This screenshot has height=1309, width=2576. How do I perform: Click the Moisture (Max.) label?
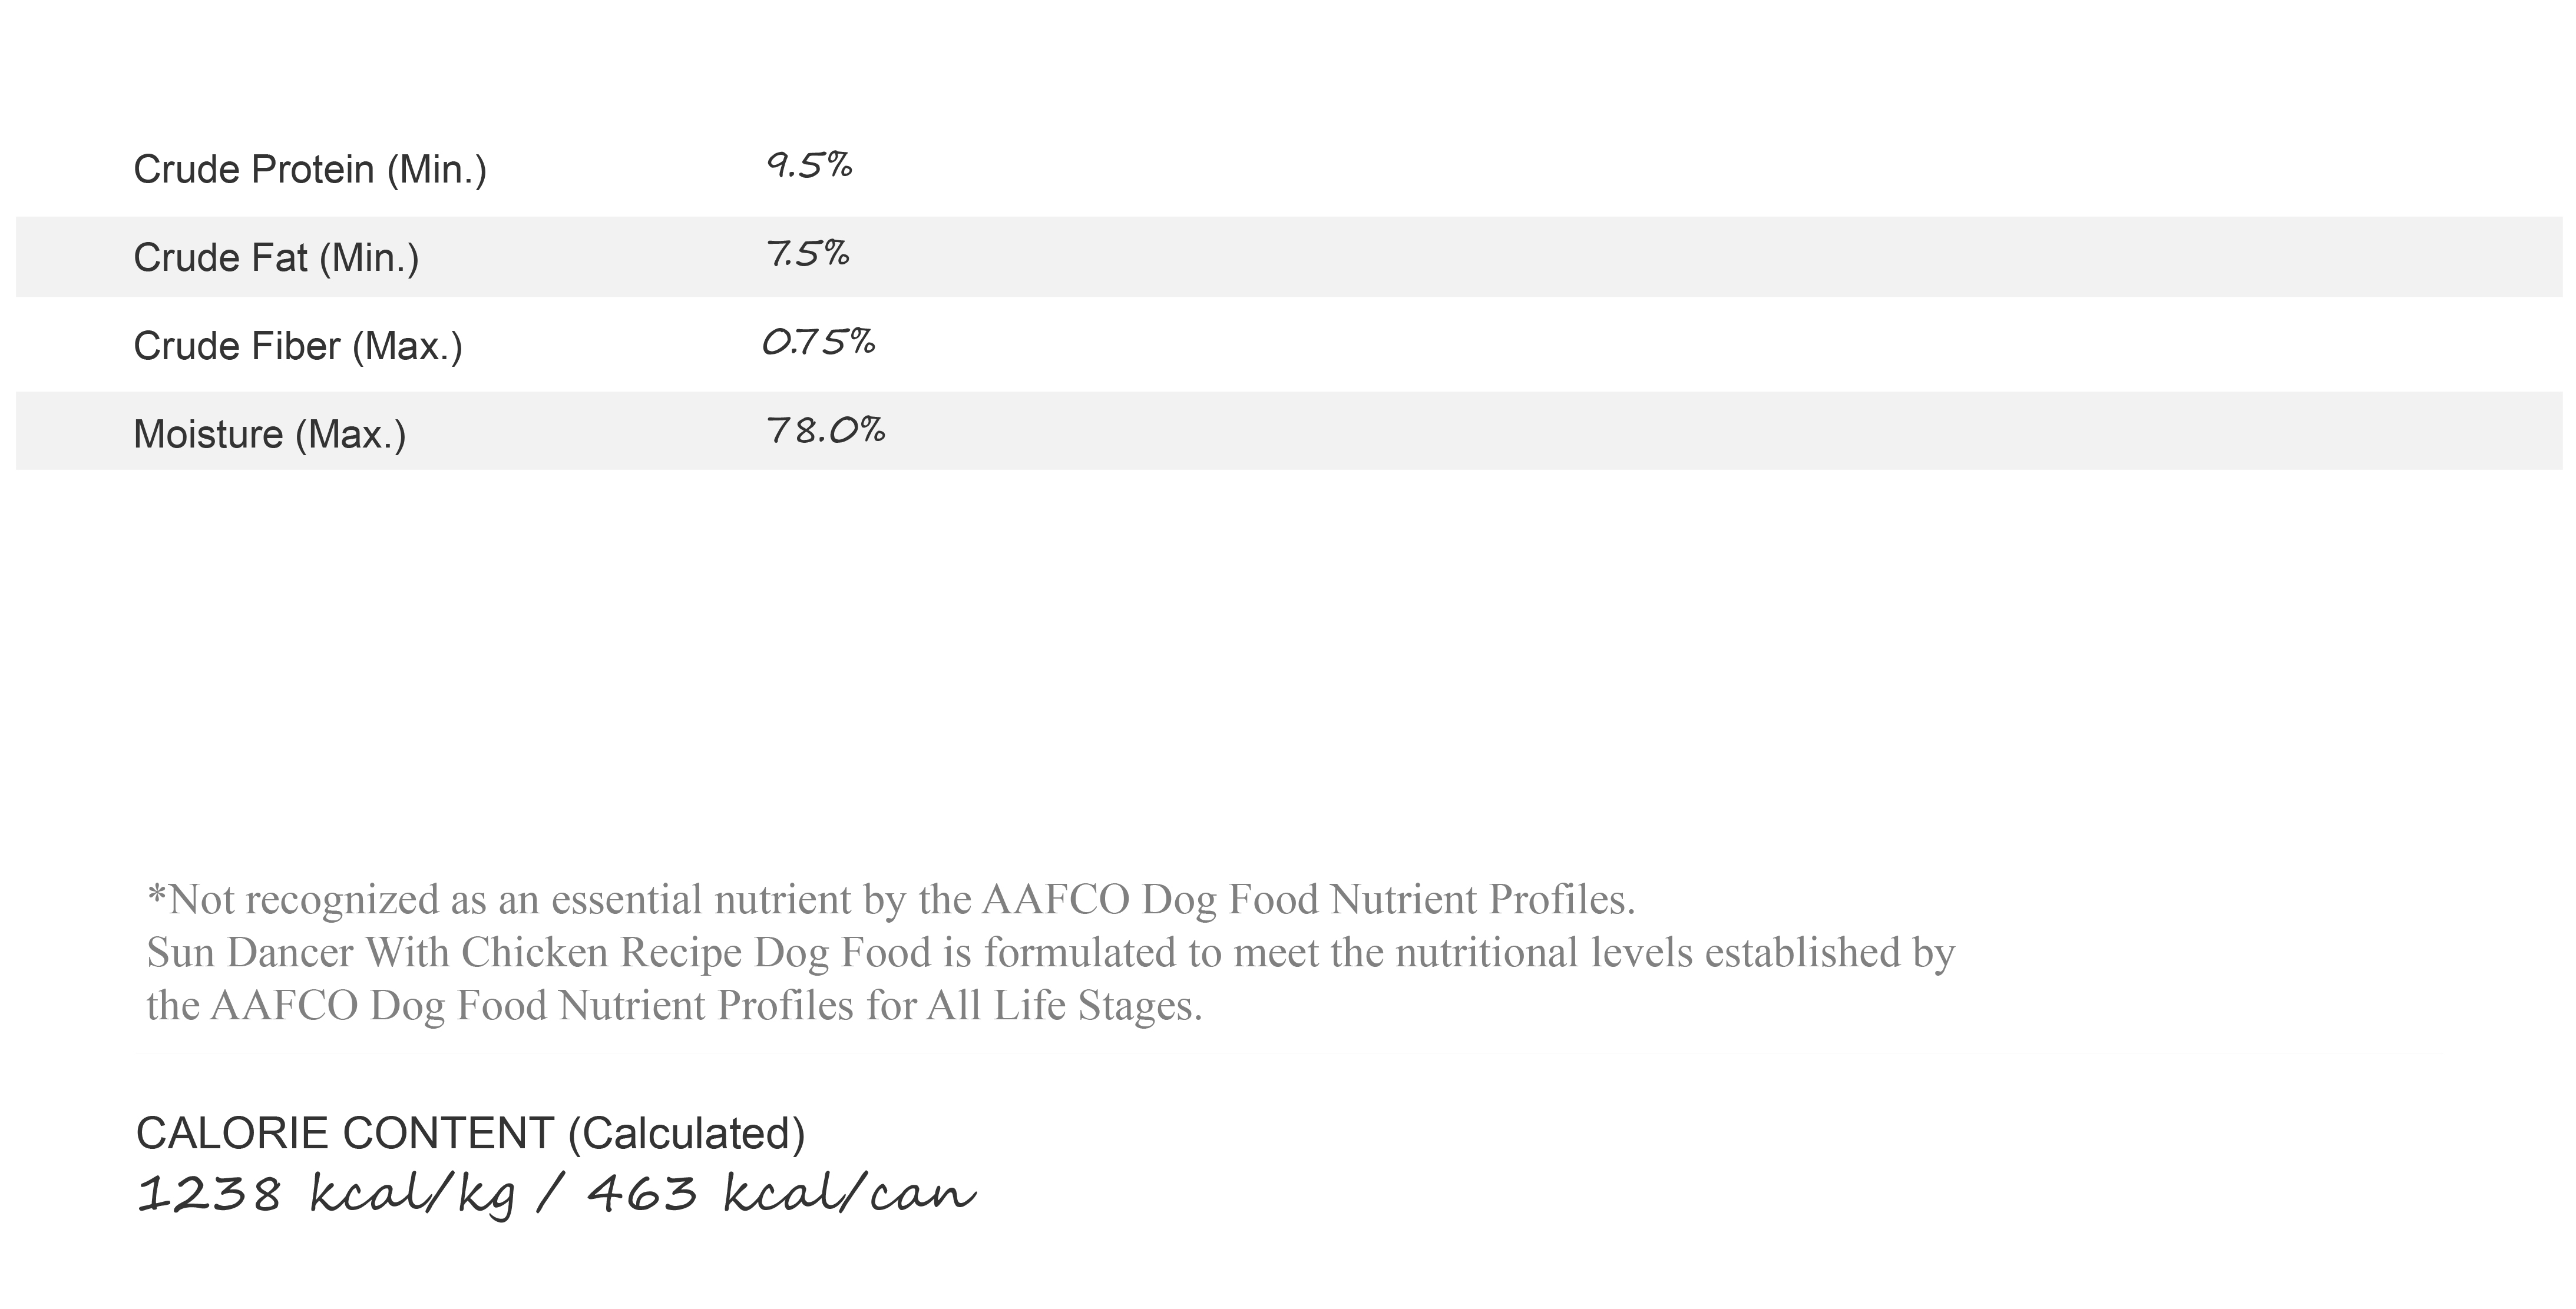tap(270, 435)
